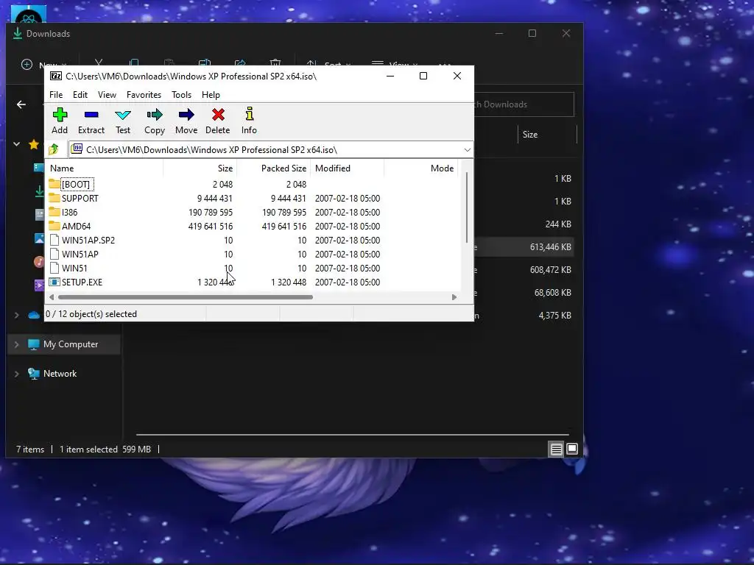Viewport: 754px width, 565px height.
Task: Click the Add toolbar button in 7-Zip
Action: [60, 121]
